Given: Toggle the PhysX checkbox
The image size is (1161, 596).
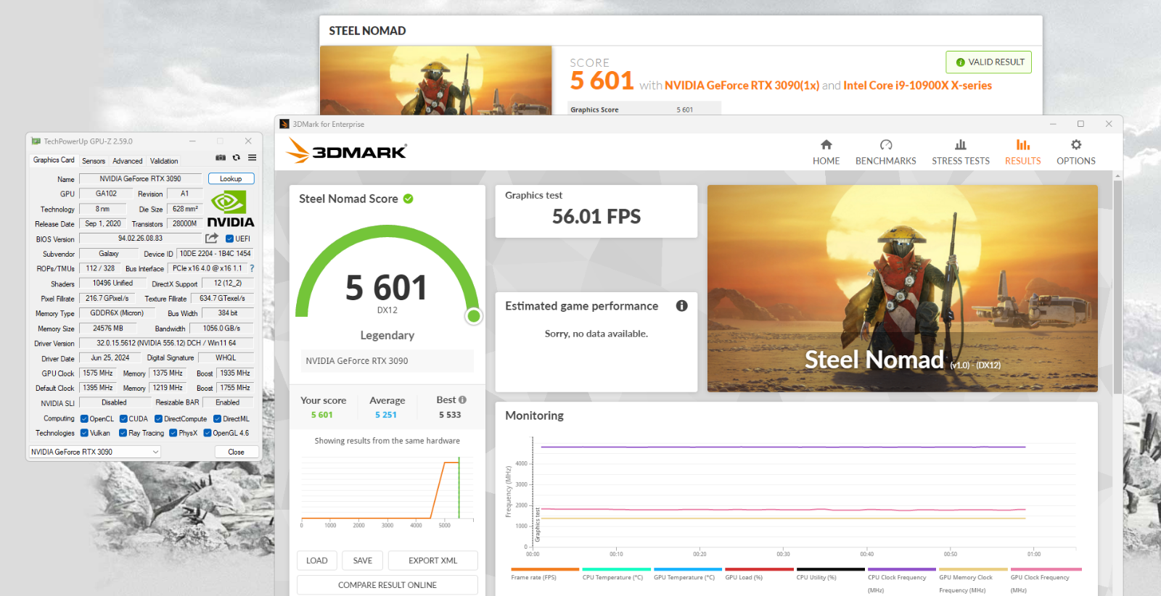Looking at the screenshot, I should tap(173, 433).
